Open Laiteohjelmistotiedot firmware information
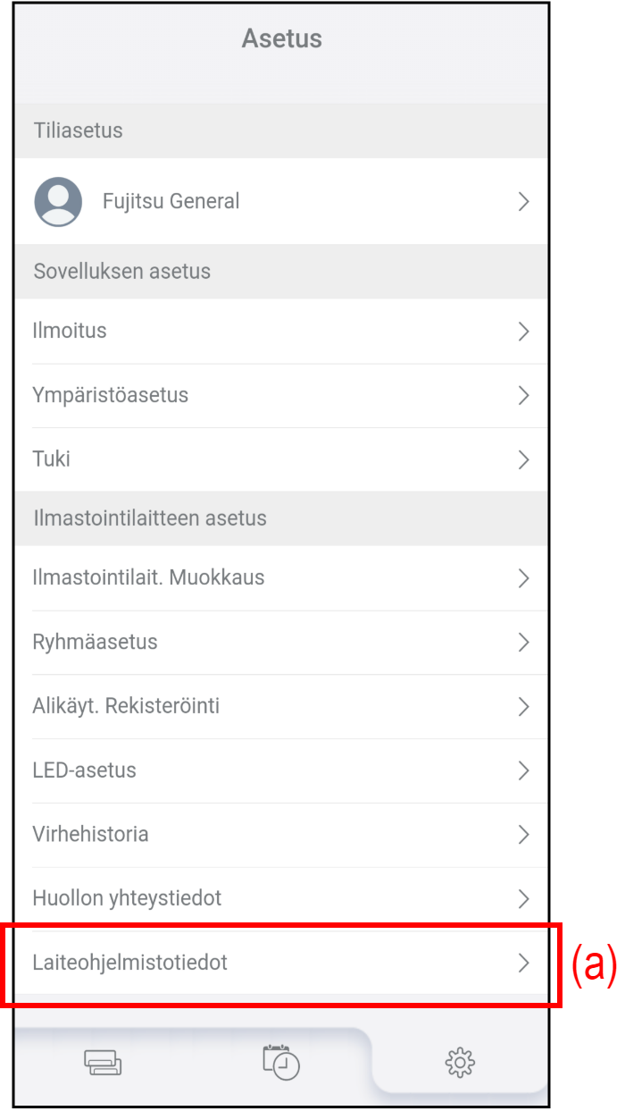Image resolution: width=625 pixels, height=1111 pixels. (129, 963)
